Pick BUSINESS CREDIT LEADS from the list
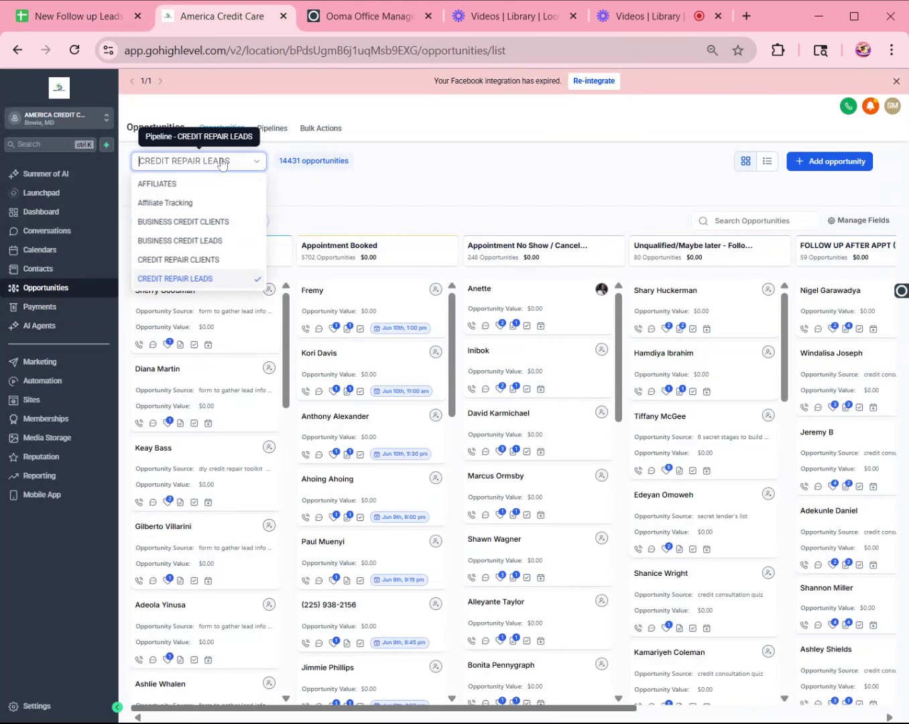 coord(198,241)
